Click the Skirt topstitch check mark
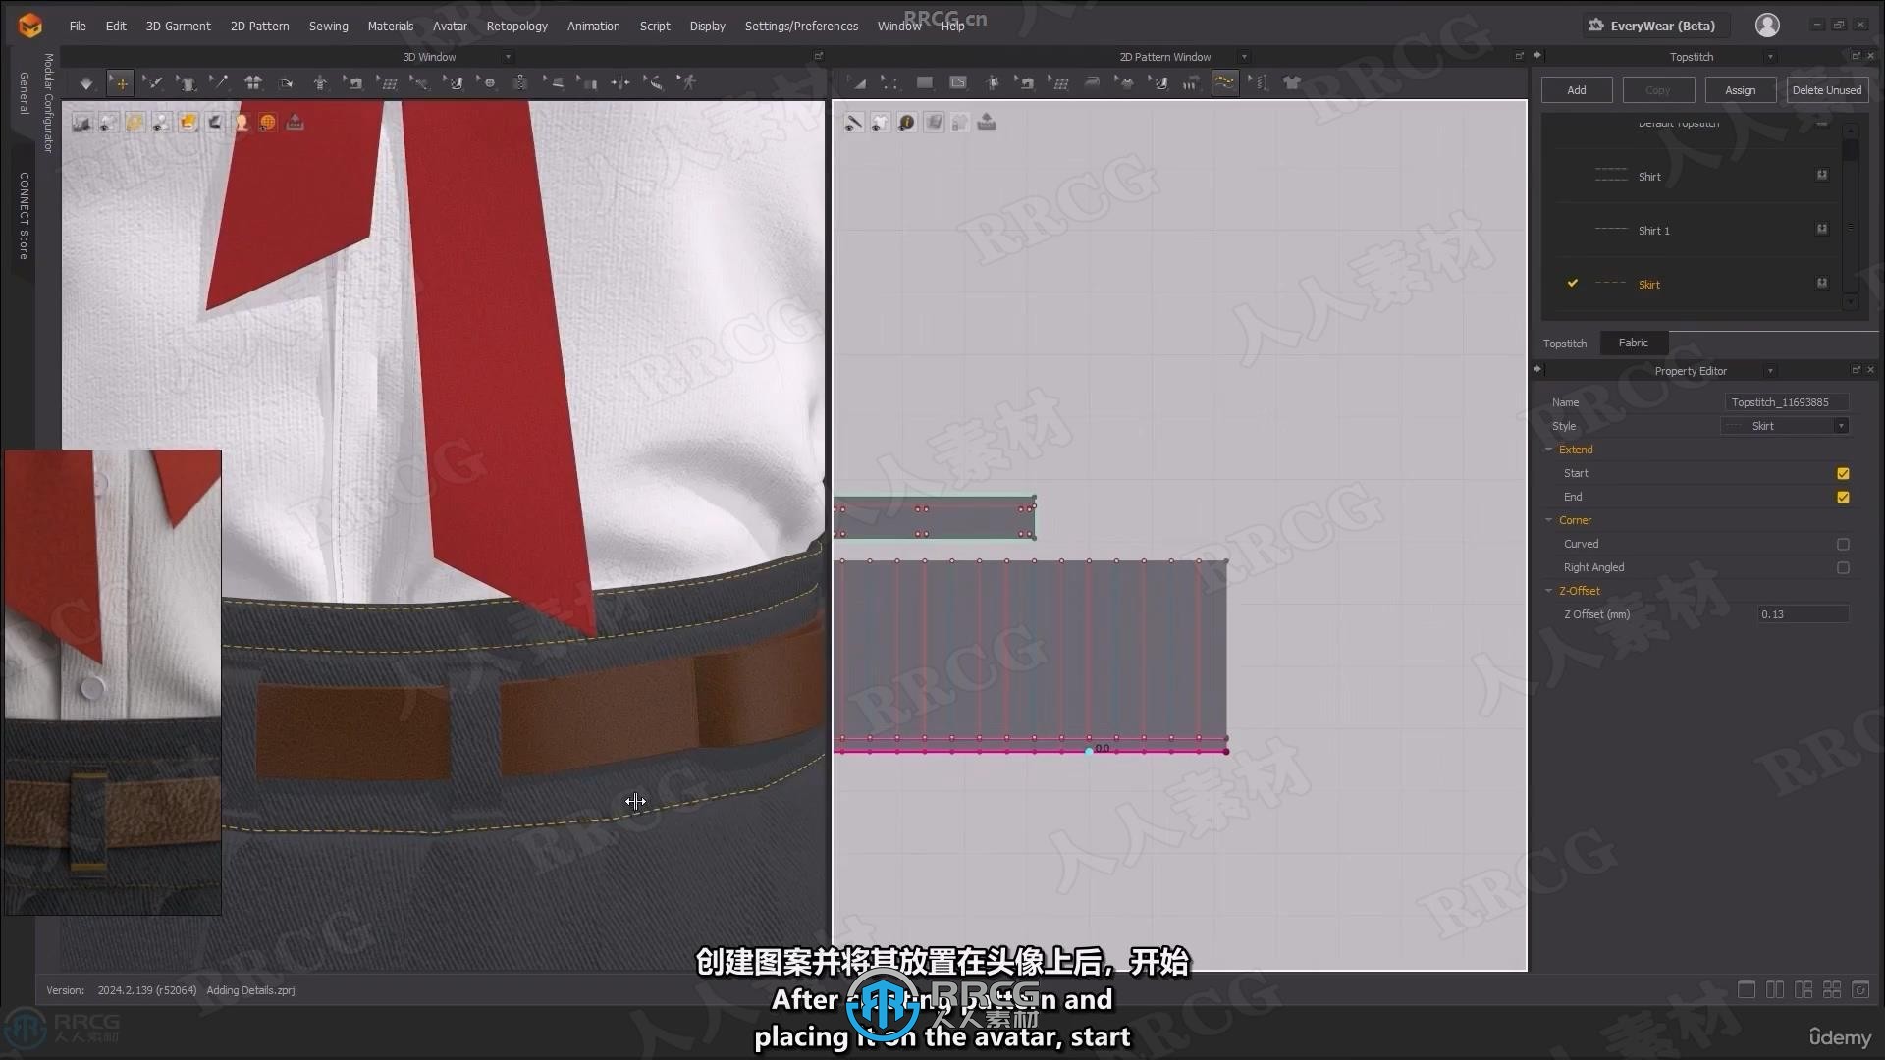Screen dimensions: 1885x1060 tap(1572, 283)
